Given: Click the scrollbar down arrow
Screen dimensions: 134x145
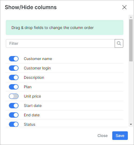Looking at the screenshot, I should pyautogui.click(x=131, y=124).
